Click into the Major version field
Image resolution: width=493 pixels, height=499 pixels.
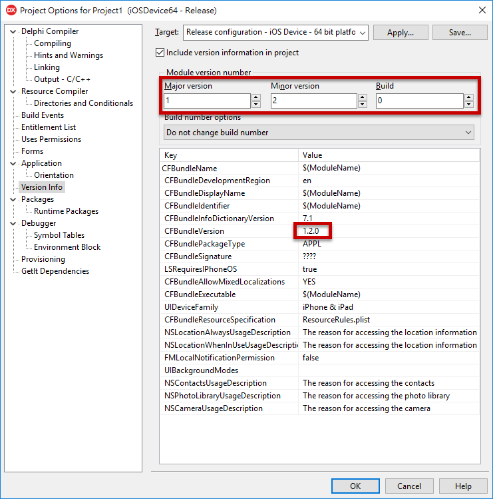tap(207, 101)
